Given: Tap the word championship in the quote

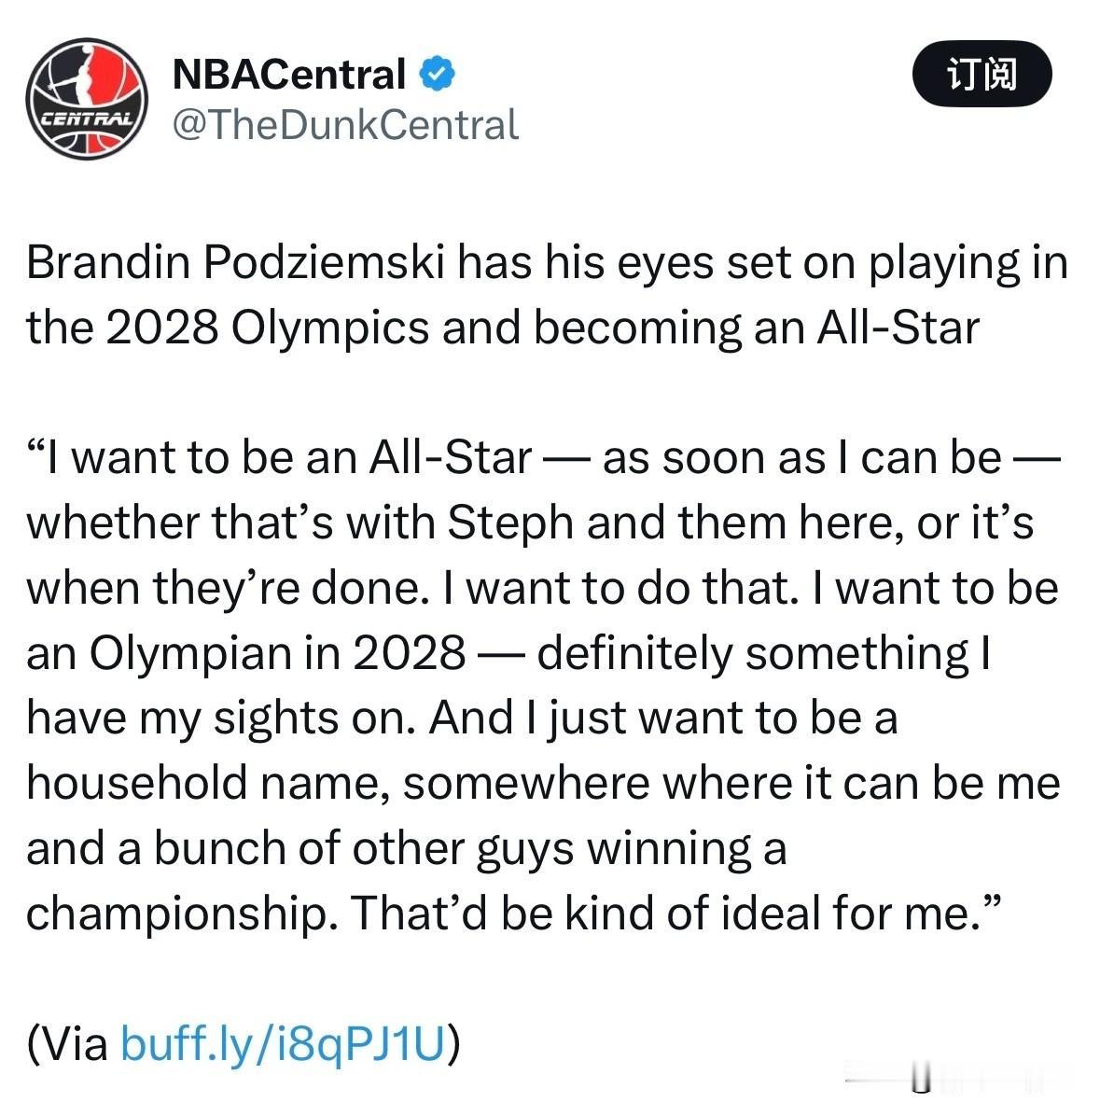Looking at the screenshot, I should click(181, 914).
